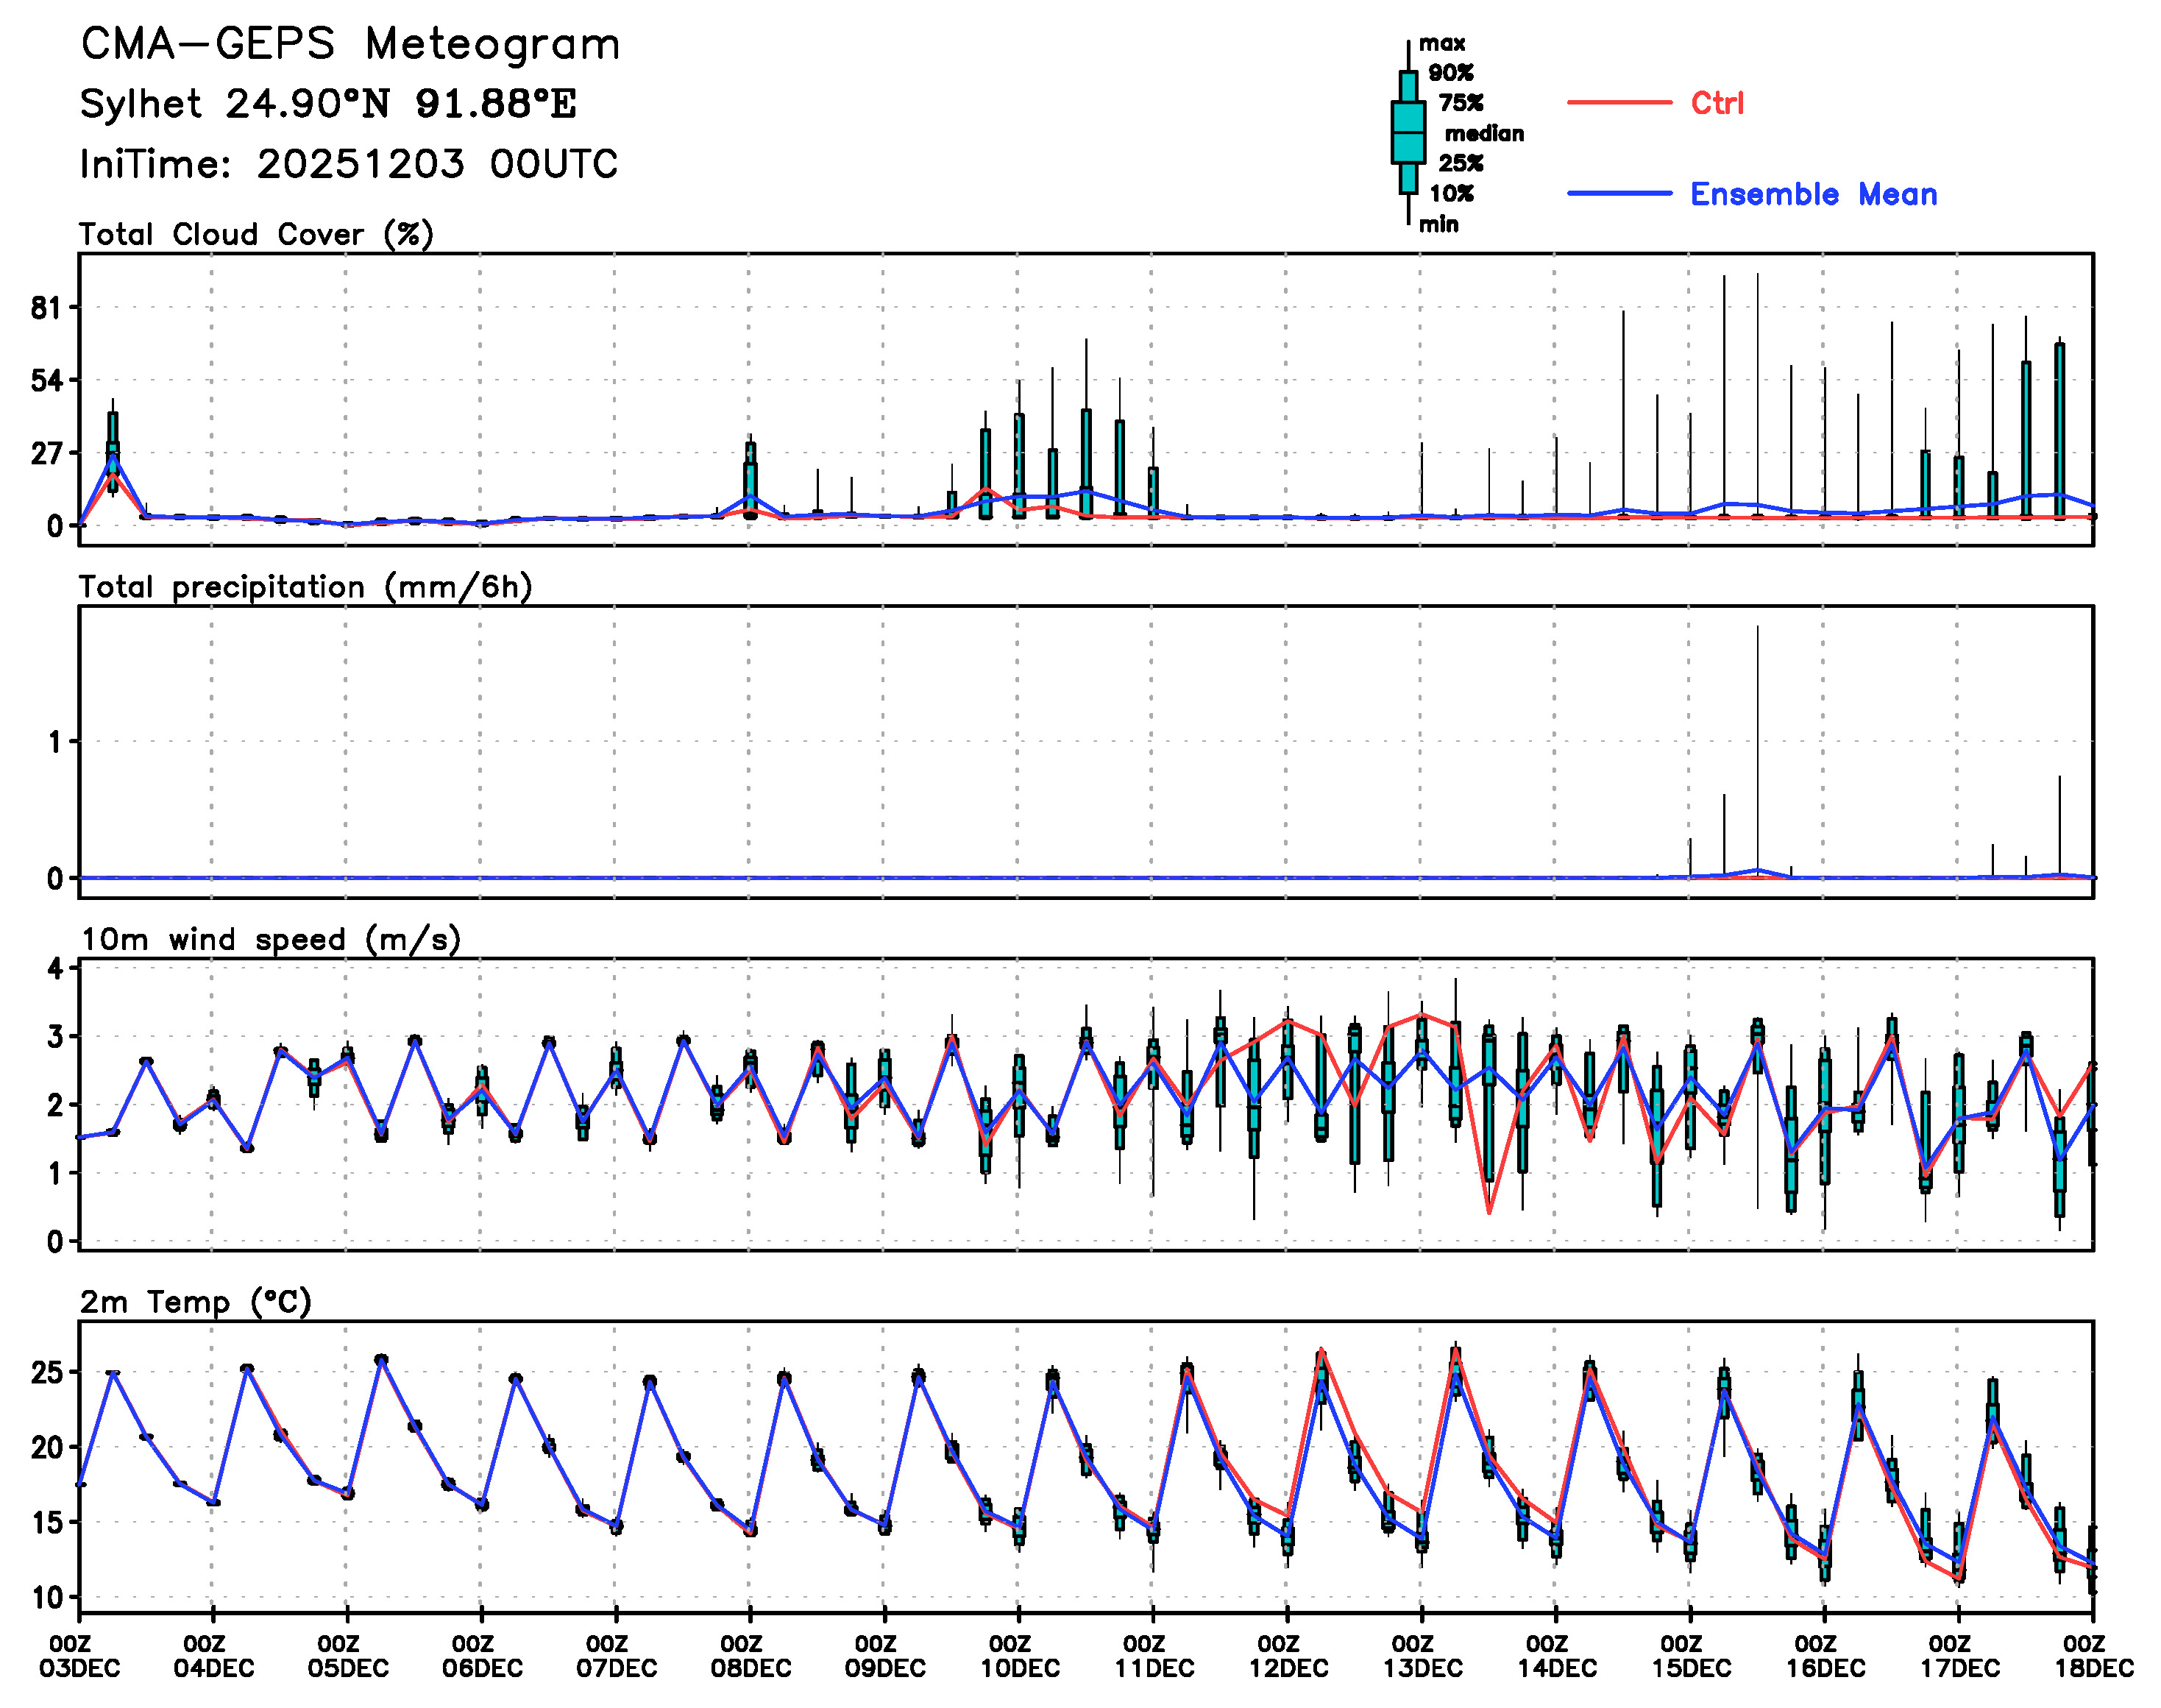
Task: Click the Total Cloud Cover (%) panel title
Action: coord(256,234)
